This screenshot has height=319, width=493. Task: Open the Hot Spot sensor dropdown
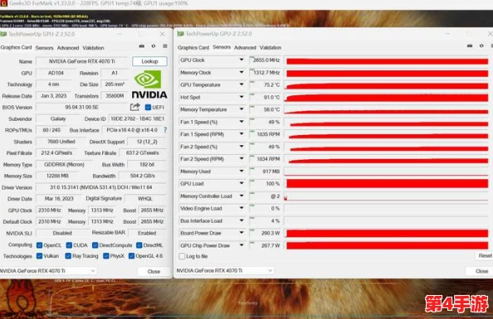pyautogui.click(x=242, y=97)
